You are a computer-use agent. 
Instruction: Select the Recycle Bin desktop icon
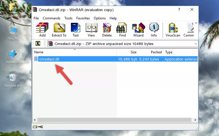coord(13,80)
